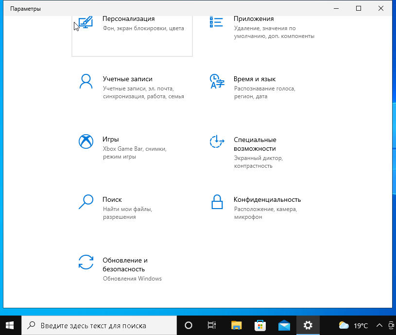
Task: Click the Settings gear on the taskbar
Action: [308, 325]
